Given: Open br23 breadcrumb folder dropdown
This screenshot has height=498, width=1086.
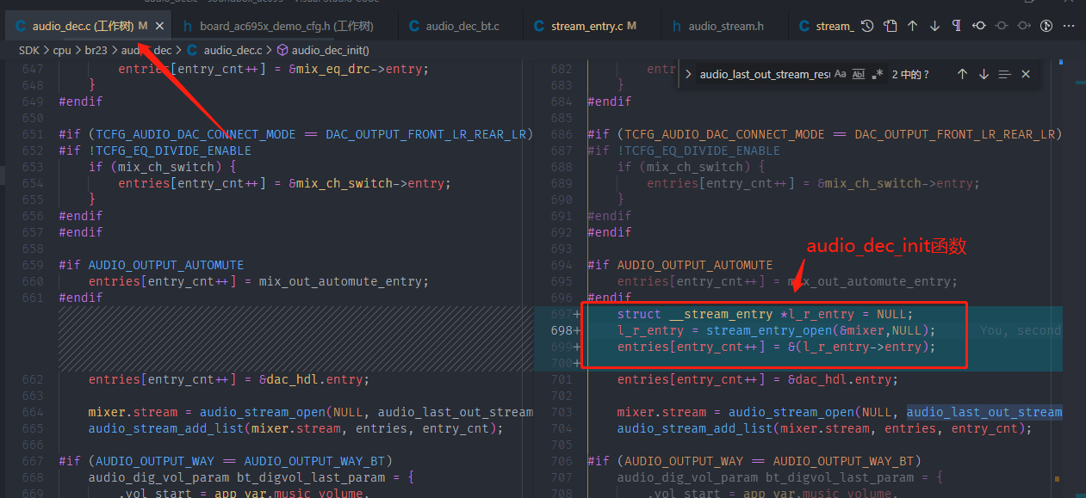Looking at the screenshot, I should click(x=96, y=51).
